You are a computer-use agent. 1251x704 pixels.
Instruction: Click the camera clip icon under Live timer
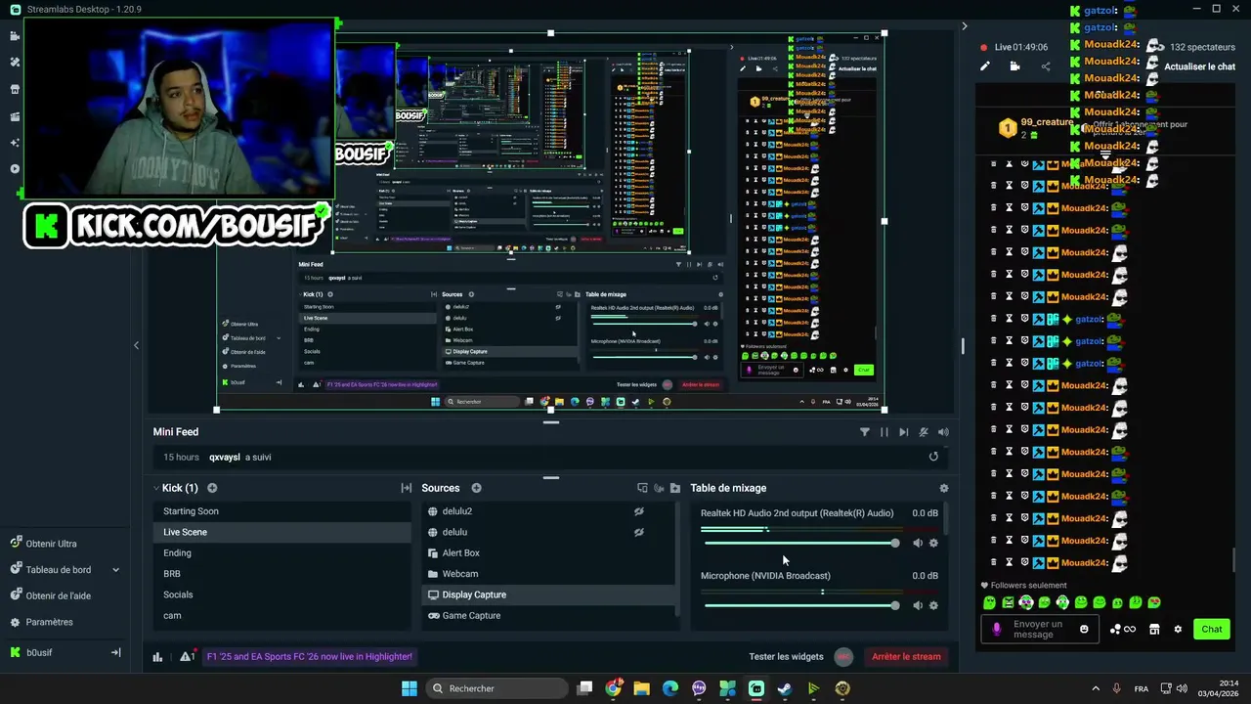[1014, 66]
